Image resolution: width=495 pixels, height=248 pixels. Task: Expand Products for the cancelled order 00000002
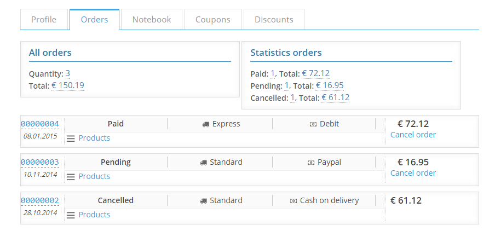[x=94, y=215]
